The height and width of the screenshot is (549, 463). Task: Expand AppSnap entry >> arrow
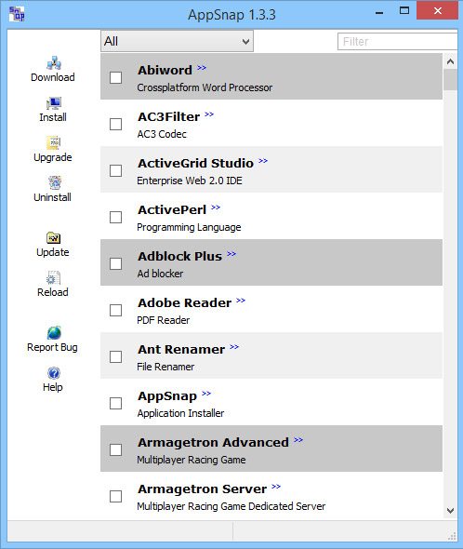tap(206, 394)
